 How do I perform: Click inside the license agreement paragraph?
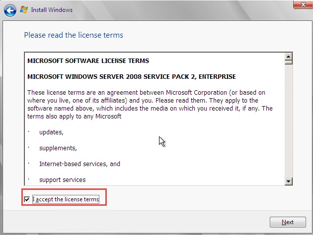pyautogui.click(x=149, y=105)
